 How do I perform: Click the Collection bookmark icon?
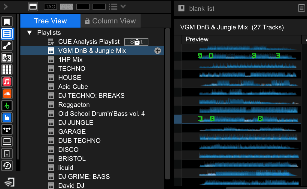point(7,22)
